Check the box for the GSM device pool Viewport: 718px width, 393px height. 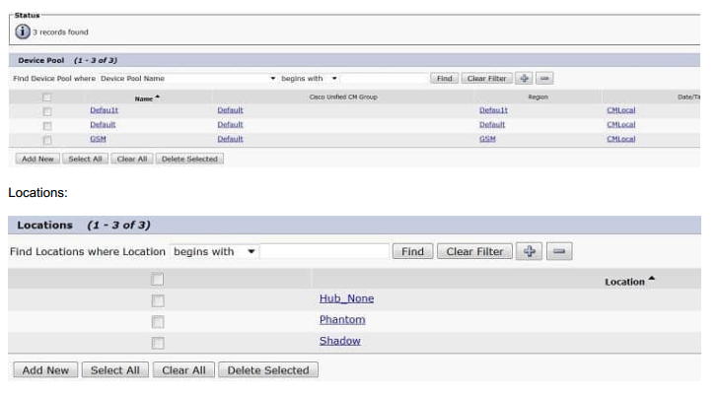tap(46, 140)
